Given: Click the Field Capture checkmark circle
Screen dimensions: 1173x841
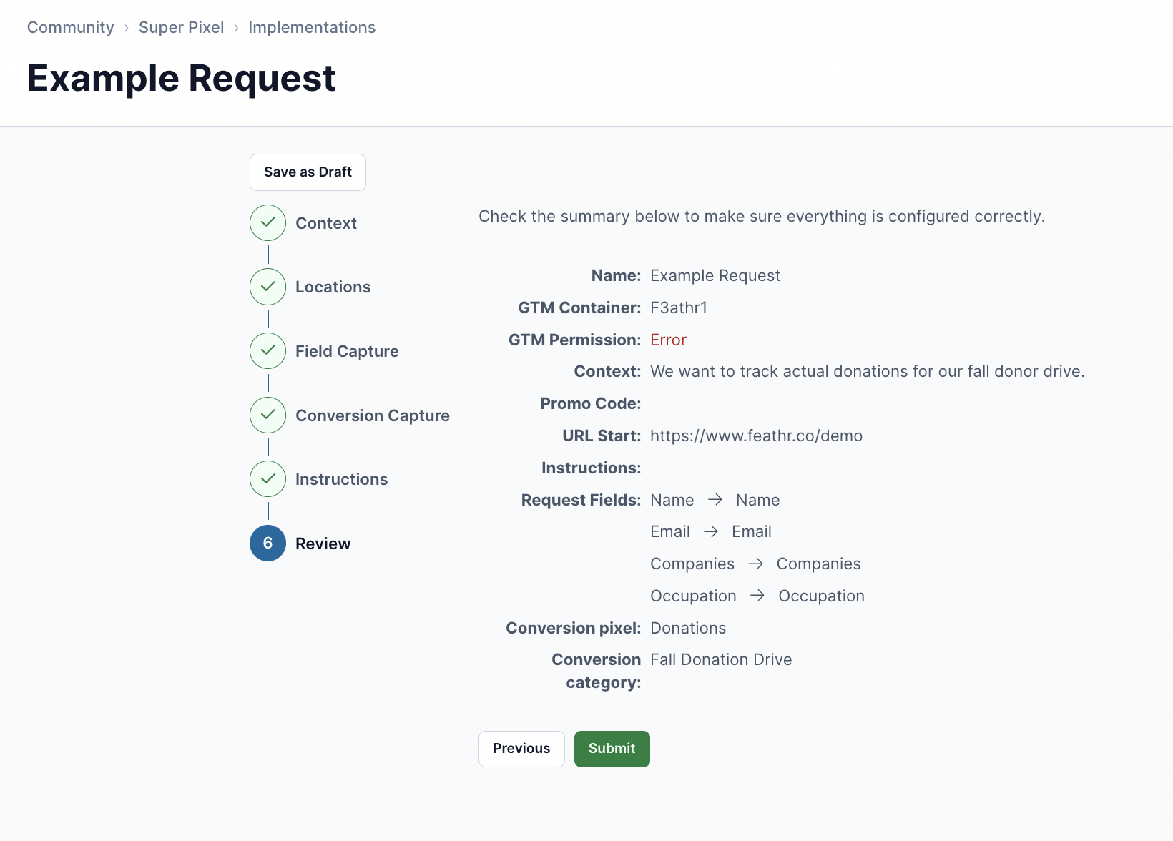Looking at the screenshot, I should coord(268,351).
